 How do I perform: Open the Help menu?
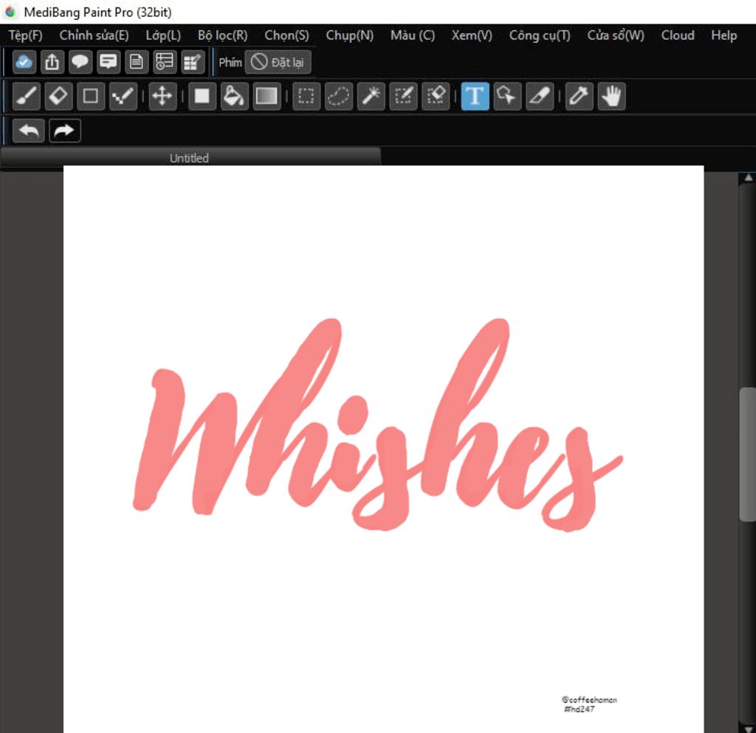coord(724,35)
